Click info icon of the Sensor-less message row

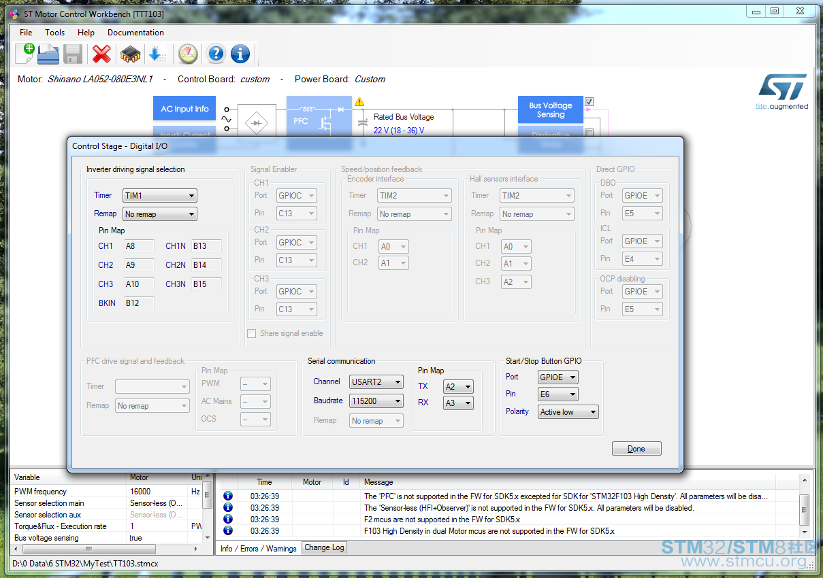pos(228,508)
